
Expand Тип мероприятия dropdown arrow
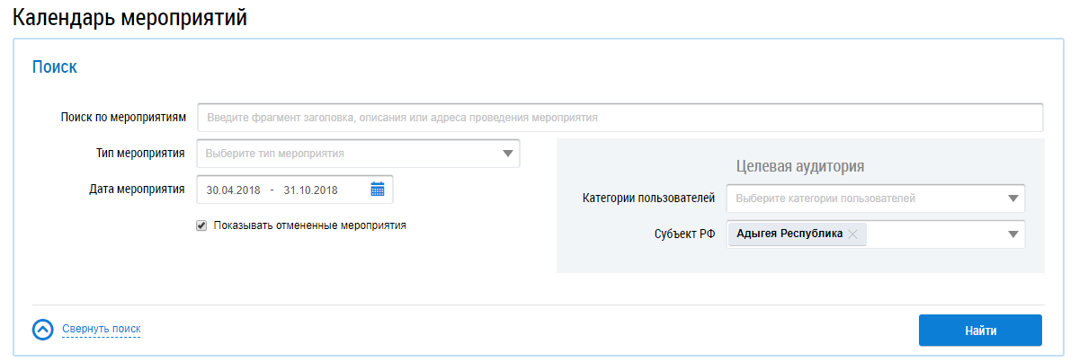(508, 154)
